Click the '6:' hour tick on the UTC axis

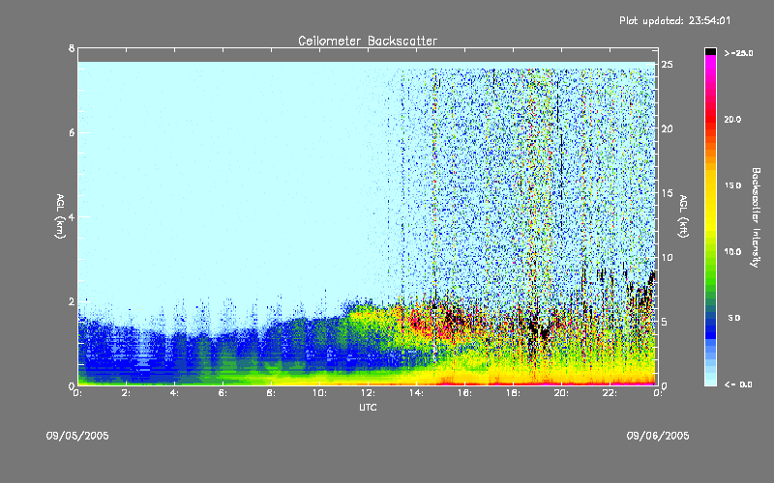[x=223, y=393]
